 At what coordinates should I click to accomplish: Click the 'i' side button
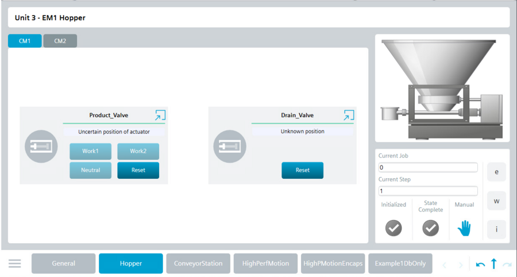tap(496, 229)
